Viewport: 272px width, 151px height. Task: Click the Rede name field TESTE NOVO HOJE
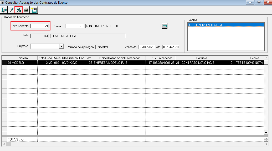click(88, 36)
